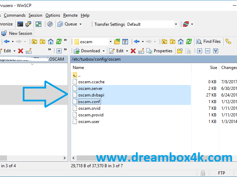Screen dimensions: 237x177
Task: Open the terminal console icon
Action: (20, 24)
